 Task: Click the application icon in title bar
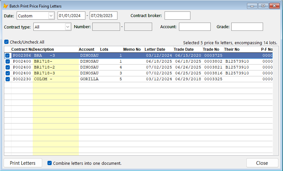(6, 6)
